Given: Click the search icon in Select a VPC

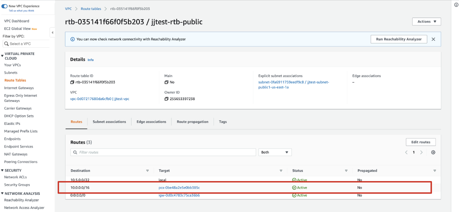Looking at the screenshot, I should [x=7, y=44].
